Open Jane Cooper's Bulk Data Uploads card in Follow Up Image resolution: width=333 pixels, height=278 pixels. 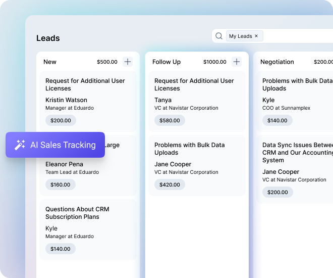pyautogui.click(x=197, y=162)
